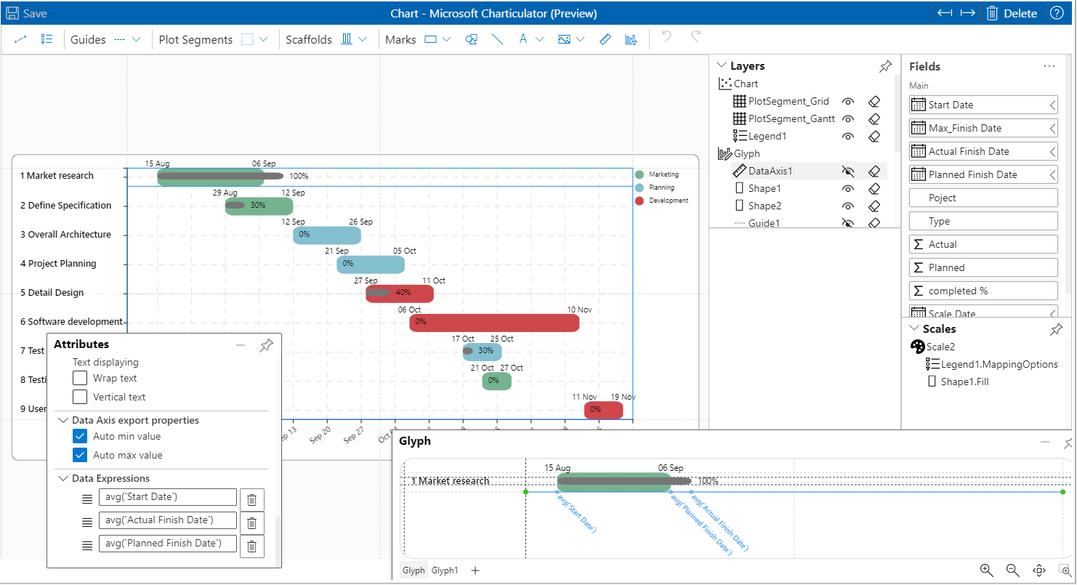This screenshot has width=1077, height=585.
Task: Switch to the Glyph1 tab
Action: (x=445, y=570)
